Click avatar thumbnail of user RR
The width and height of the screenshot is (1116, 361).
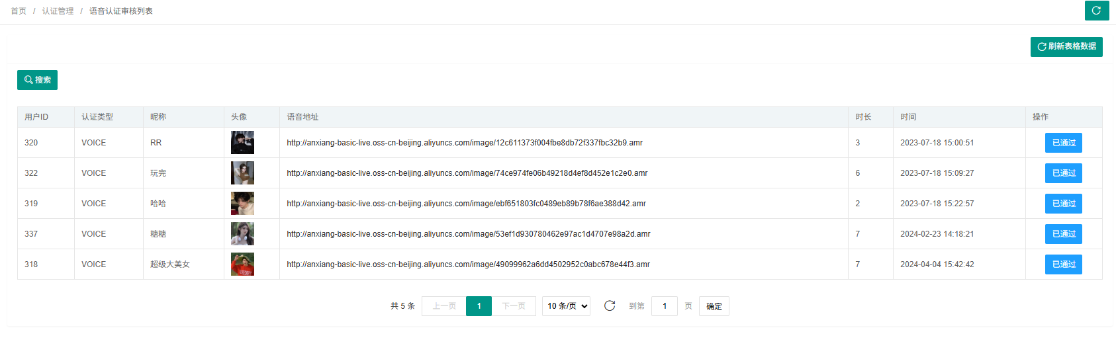coord(242,143)
